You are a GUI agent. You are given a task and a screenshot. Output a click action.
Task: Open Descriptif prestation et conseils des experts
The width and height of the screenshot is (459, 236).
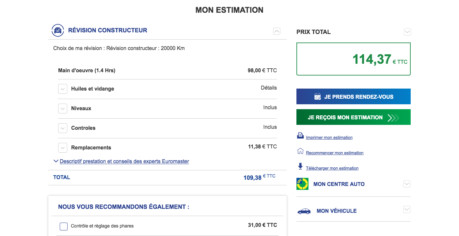click(124, 161)
